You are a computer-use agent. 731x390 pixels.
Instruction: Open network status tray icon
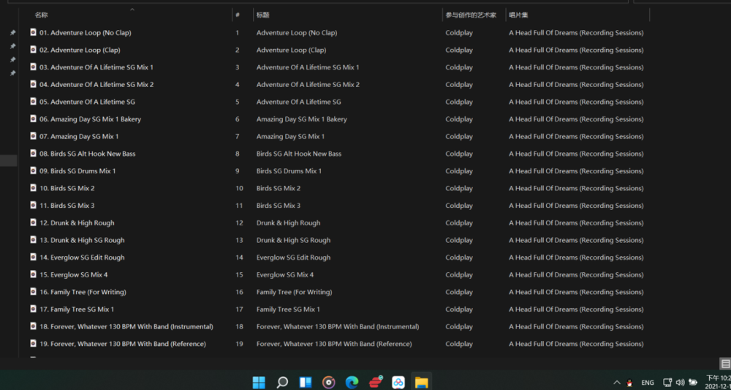pyautogui.click(x=667, y=382)
